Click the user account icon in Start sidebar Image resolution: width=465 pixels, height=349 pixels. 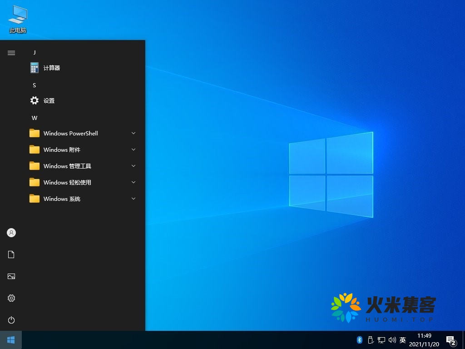(x=11, y=233)
